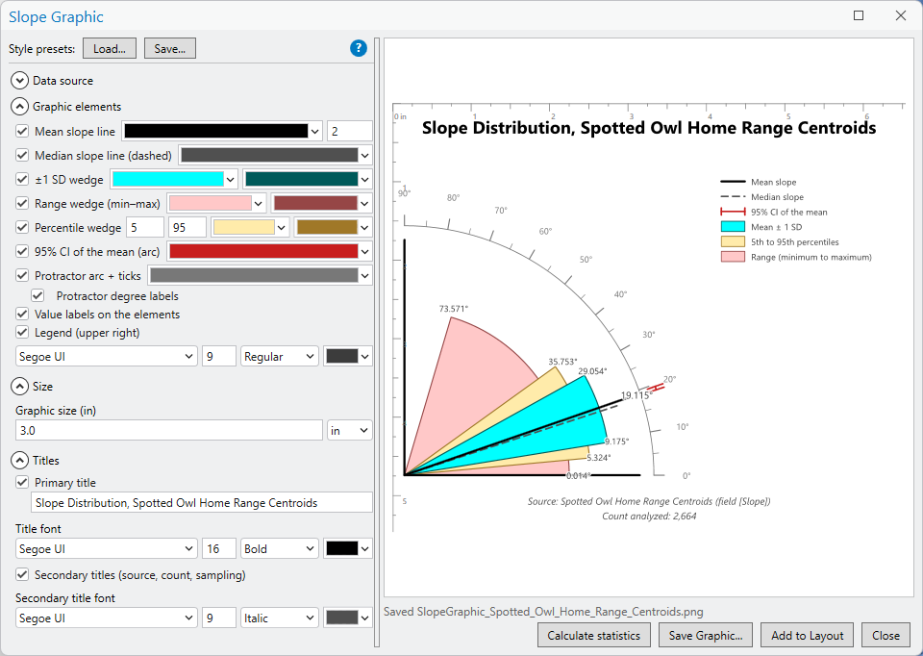Click the upper percentile field showing 95
Screen dimensions: 923x656
tap(187, 227)
